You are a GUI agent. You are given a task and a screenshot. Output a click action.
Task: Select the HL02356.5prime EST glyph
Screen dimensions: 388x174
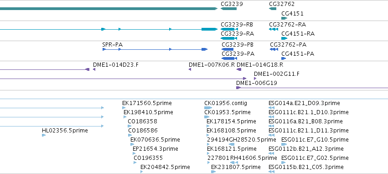pos(44,135)
